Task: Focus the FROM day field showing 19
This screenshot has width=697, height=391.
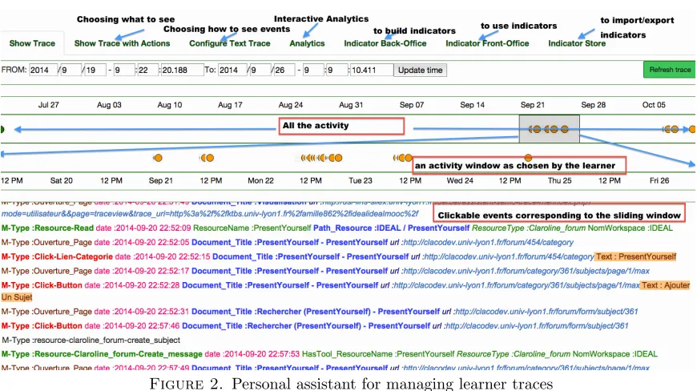Action: tap(95, 71)
